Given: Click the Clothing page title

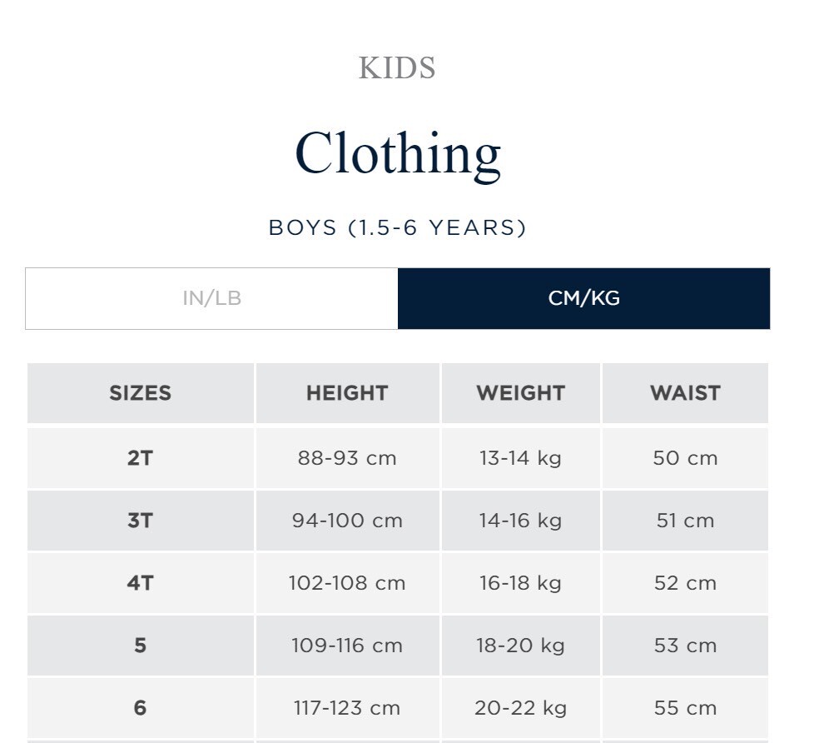Looking at the screenshot, I should [397, 153].
